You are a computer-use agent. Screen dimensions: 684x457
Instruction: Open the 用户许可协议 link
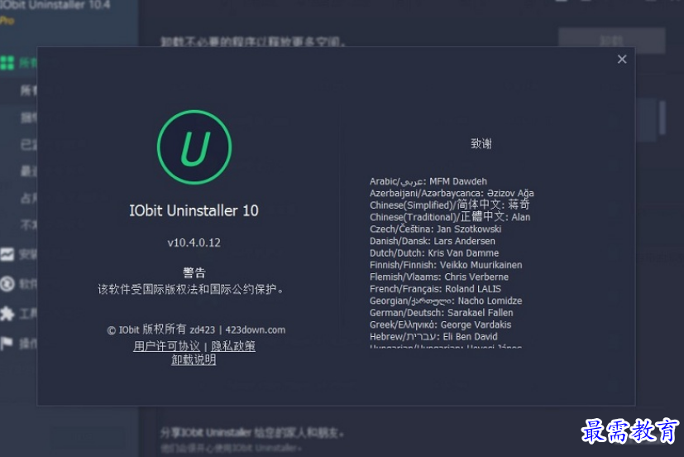click(x=166, y=346)
